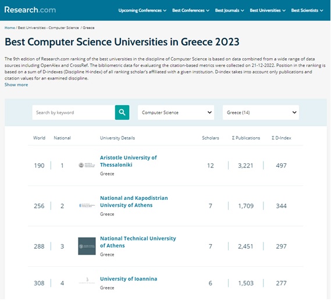331x301 pixels.
Task: Open National and Kapodistrian University of Athens link
Action: click(134, 202)
